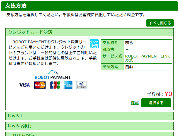This screenshot has width=179, height=136.
Task: Click the 手数料： fee label
Action: pos(155,94)
